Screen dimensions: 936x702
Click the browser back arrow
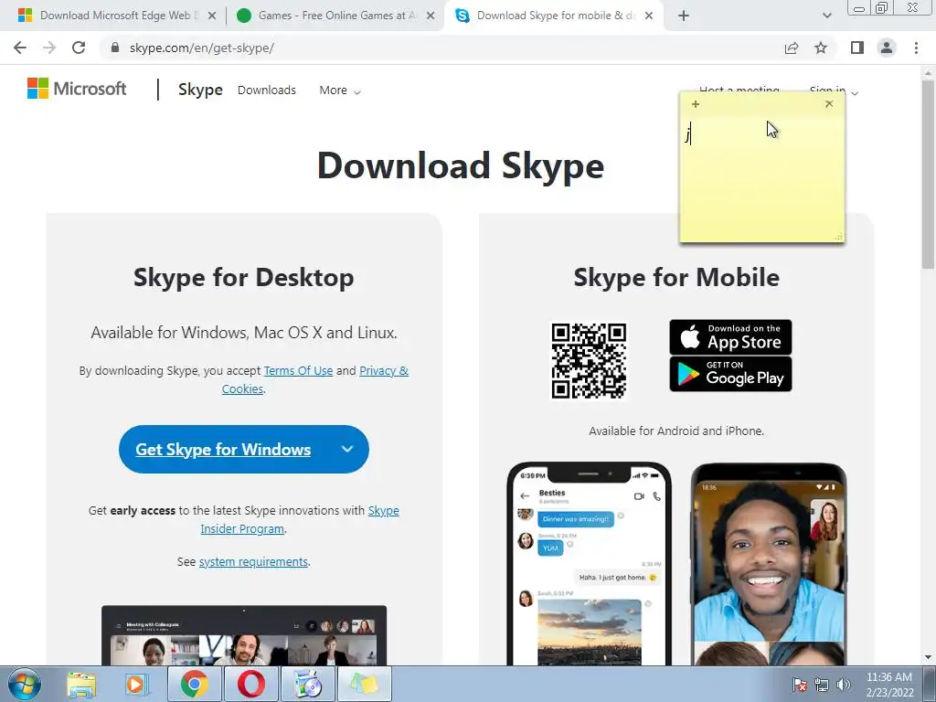coord(20,48)
